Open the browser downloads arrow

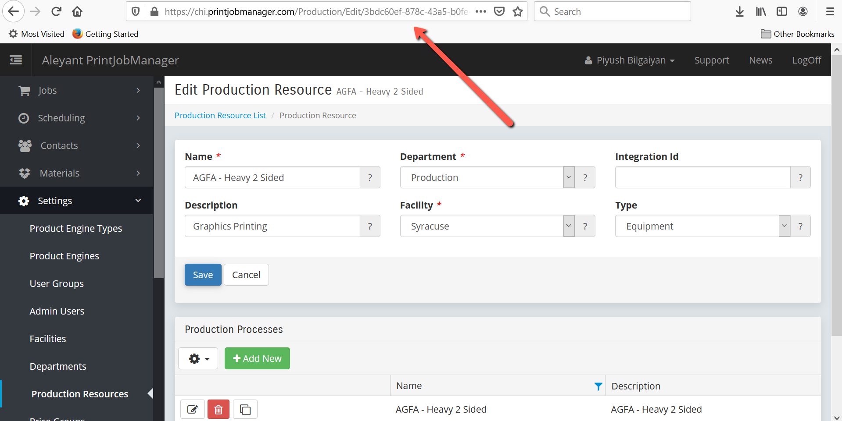(740, 11)
